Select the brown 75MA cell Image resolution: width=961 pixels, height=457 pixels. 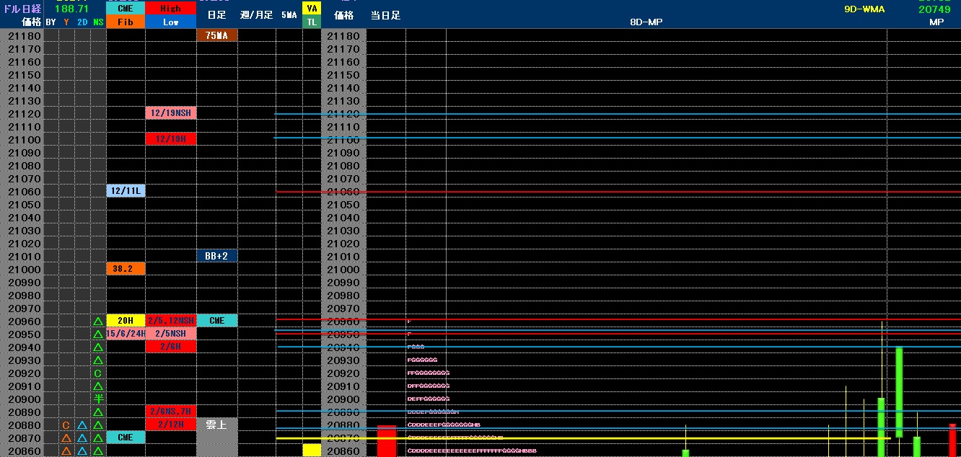(x=217, y=35)
